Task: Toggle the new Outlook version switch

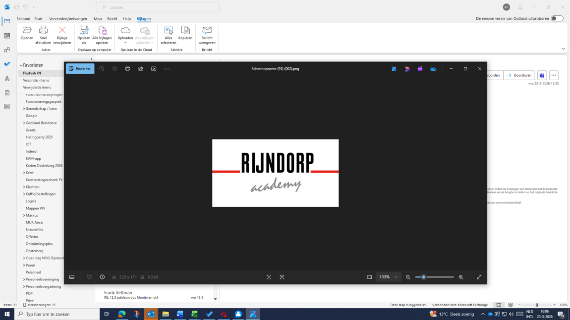Action: point(557,18)
